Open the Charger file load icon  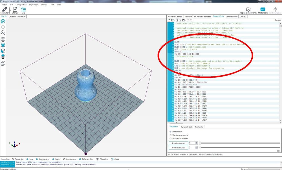pyautogui.click(x=15, y=9)
